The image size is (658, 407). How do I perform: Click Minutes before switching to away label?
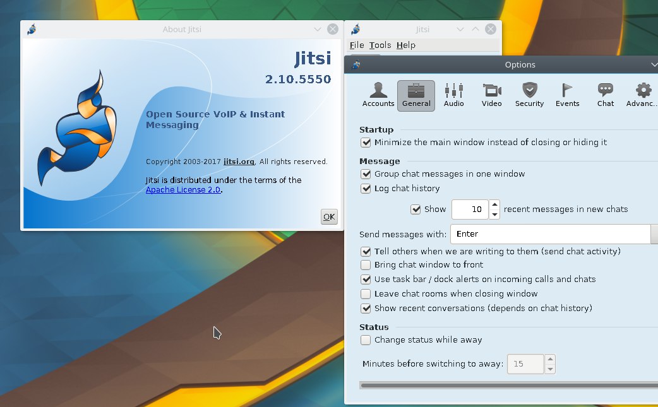(x=433, y=364)
